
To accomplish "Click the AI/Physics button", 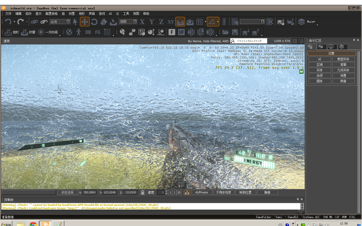I will (x=202, y=192).
